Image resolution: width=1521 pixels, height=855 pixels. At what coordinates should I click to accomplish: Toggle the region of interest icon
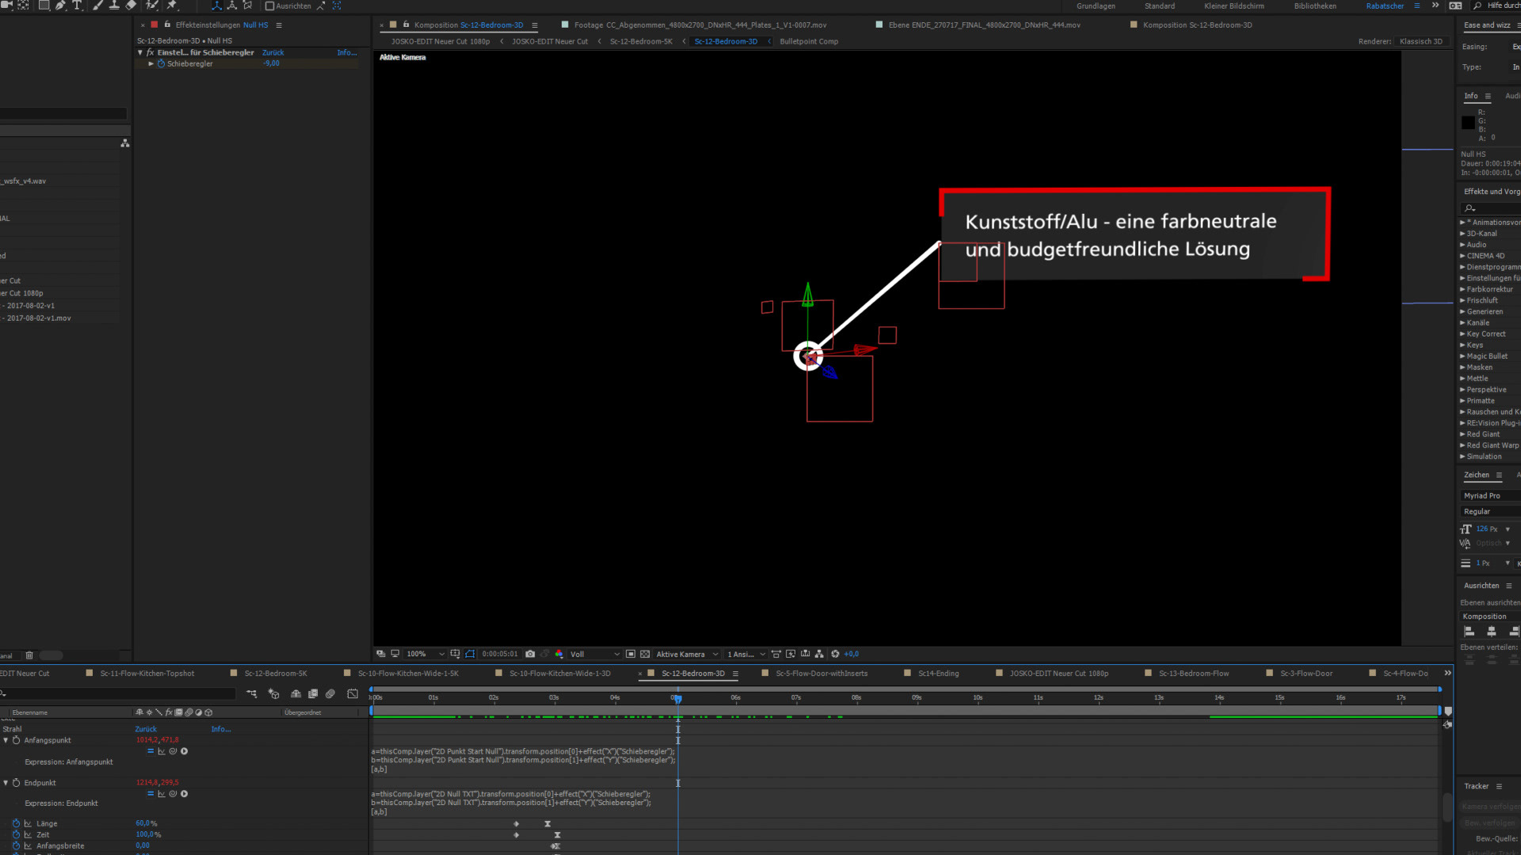click(631, 654)
